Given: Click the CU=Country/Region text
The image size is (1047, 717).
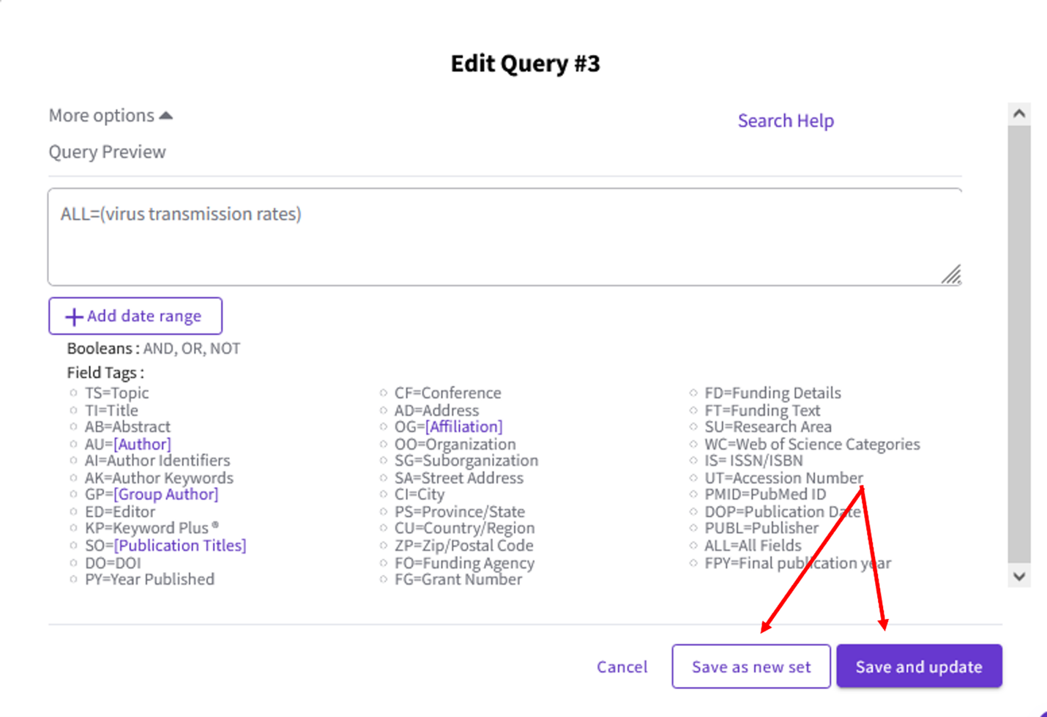Looking at the screenshot, I should click(x=465, y=528).
